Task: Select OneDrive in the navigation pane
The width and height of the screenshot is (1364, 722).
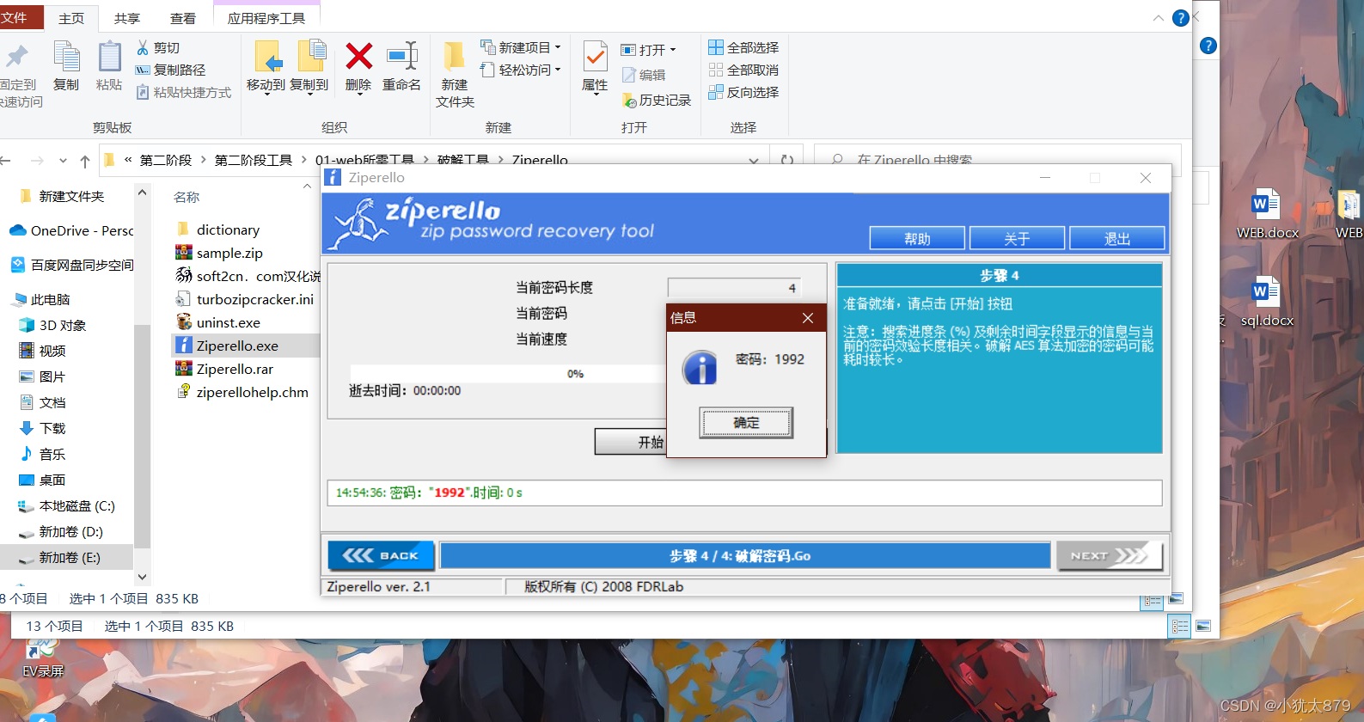Action: pyautogui.click(x=71, y=230)
